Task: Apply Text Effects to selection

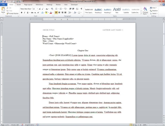Action: (42, 12)
